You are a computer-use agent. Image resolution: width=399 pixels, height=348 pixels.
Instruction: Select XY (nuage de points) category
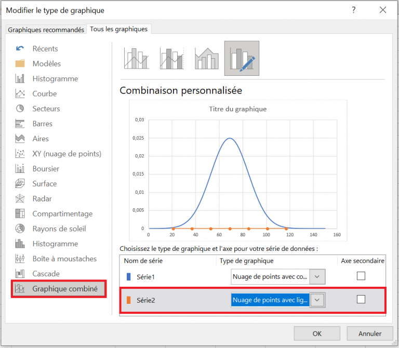pos(66,154)
